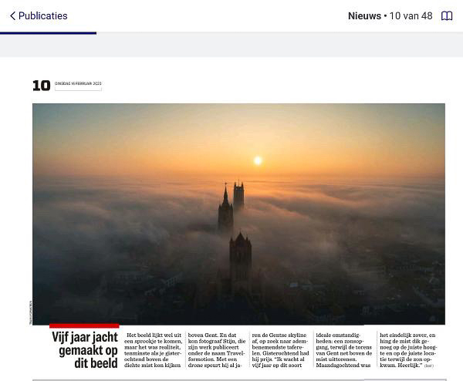Open the page overview book icon

tap(447, 16)
